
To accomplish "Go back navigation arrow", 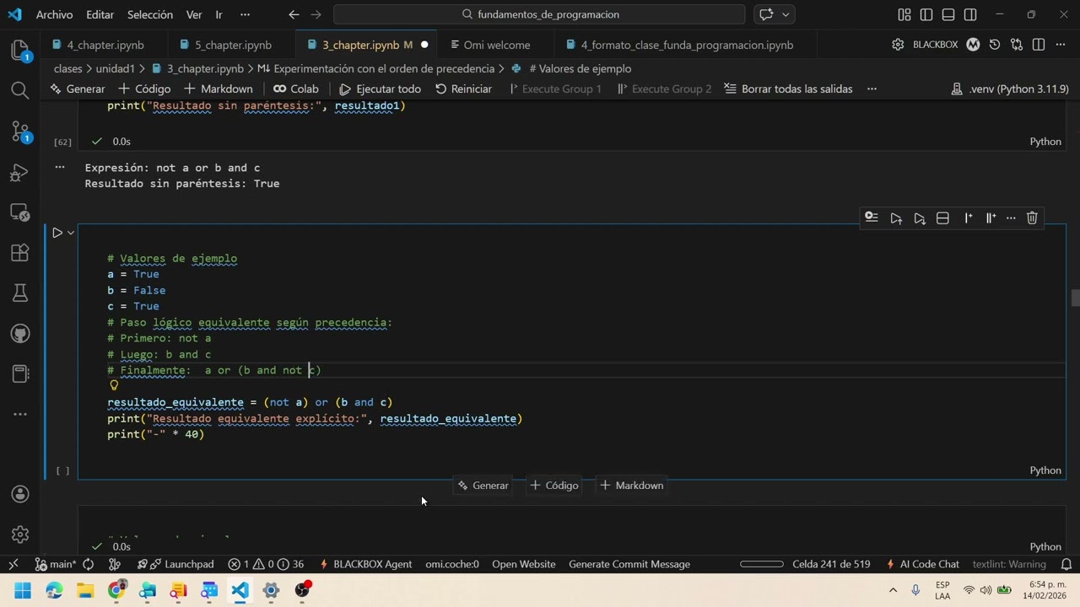I will pos(294,14).
